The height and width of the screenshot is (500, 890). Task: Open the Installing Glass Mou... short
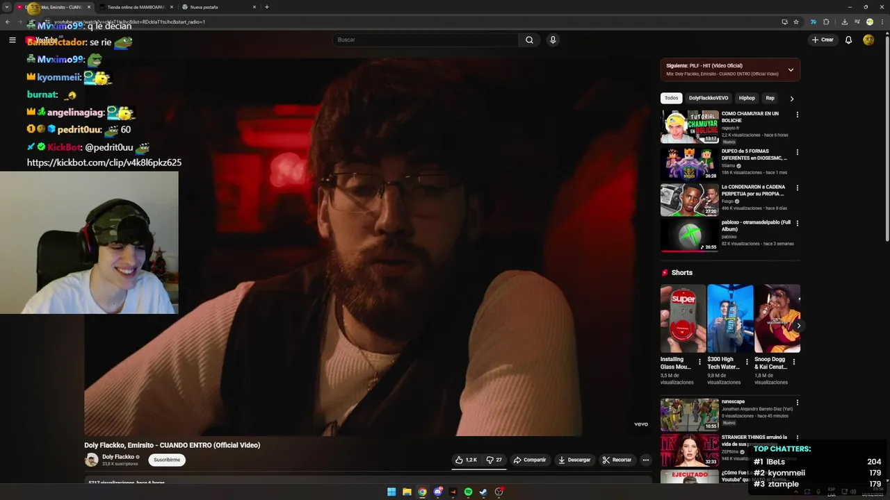point(683,319)
